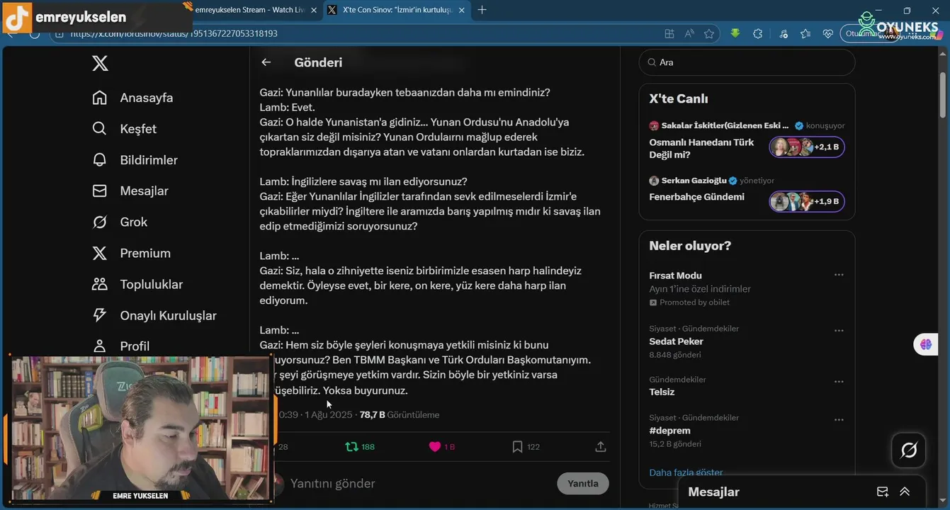Click the colorful Copilot sidebar icon

[926, 344]
